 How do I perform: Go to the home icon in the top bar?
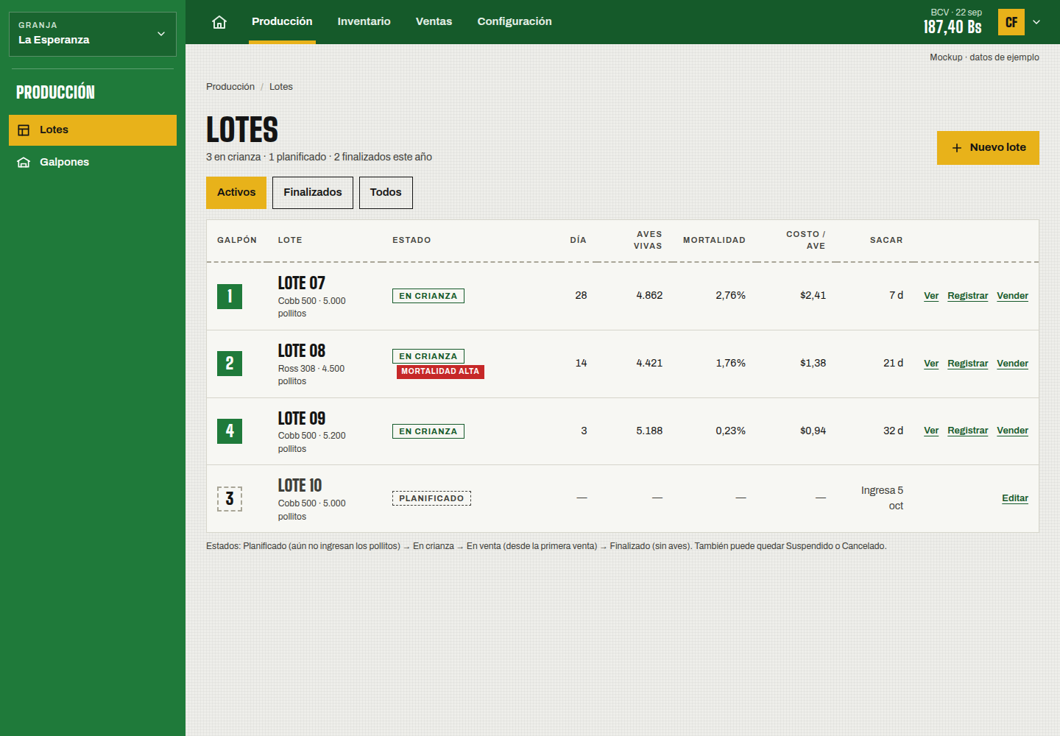pos(219,22)
